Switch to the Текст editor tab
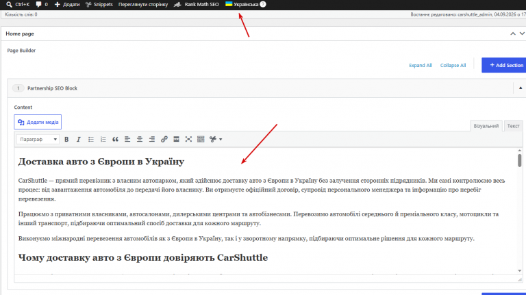The height and width of the screenshot is (295, 526). tap(513, 126)
